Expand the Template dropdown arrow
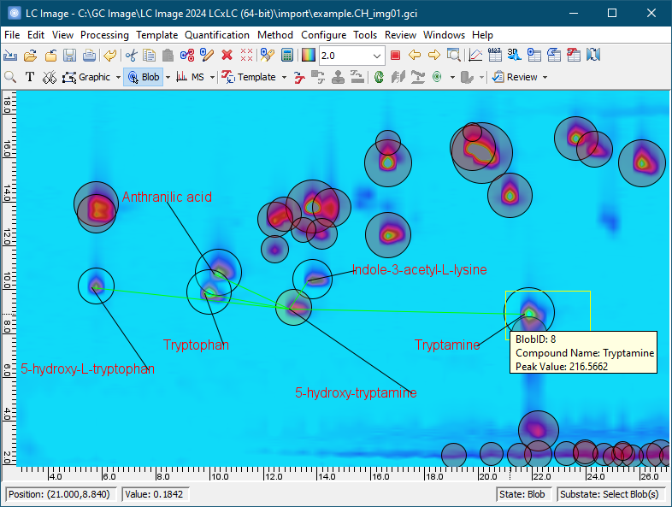 (284, 77)
